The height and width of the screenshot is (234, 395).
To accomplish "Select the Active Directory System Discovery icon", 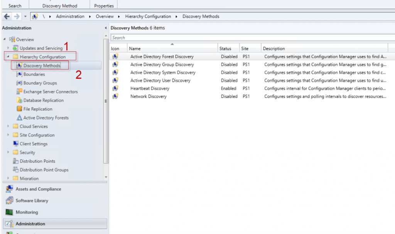I will click(115, 72).
